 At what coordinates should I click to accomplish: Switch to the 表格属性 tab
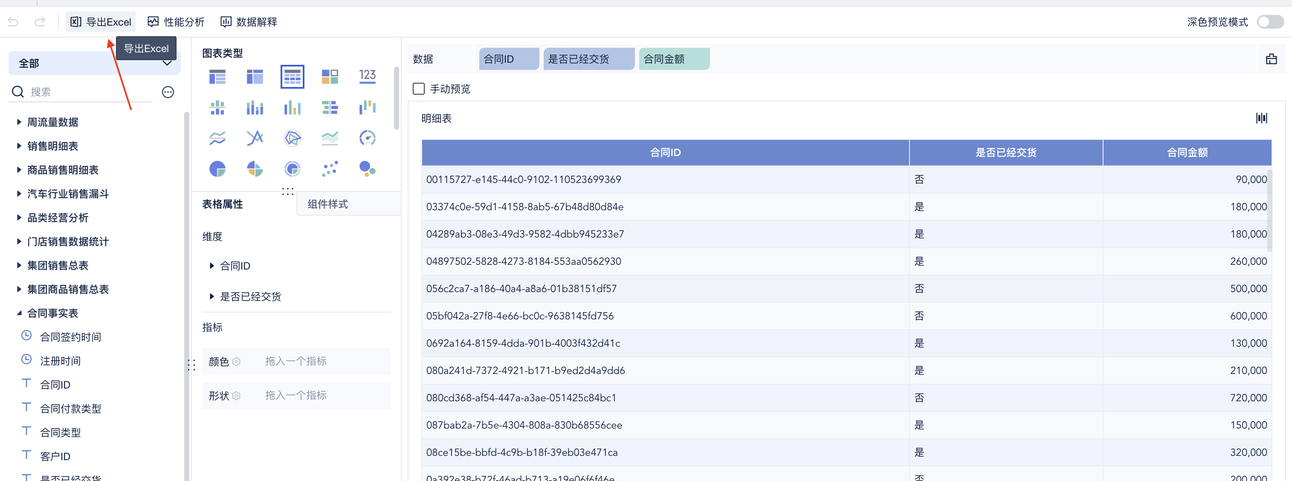click(222, 204)
